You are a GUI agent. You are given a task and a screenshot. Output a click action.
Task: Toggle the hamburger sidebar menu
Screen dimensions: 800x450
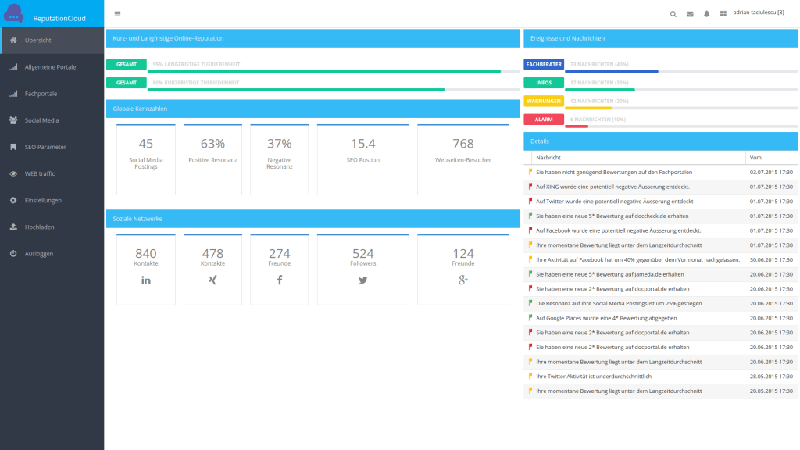tap(117, 13)
